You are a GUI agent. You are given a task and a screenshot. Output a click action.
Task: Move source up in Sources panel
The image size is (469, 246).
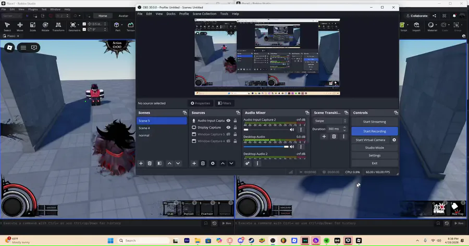pyautogui.click(x=223, y=163)
